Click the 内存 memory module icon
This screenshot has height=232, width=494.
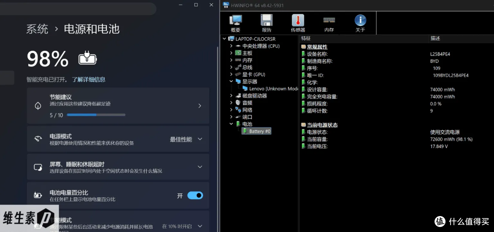(329, 20)
